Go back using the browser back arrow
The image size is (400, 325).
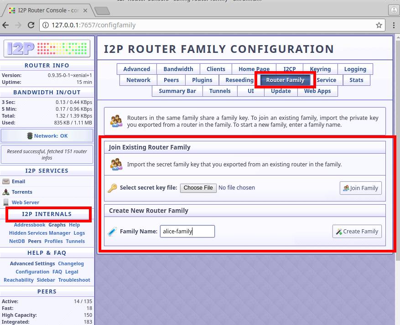point(6,25)
